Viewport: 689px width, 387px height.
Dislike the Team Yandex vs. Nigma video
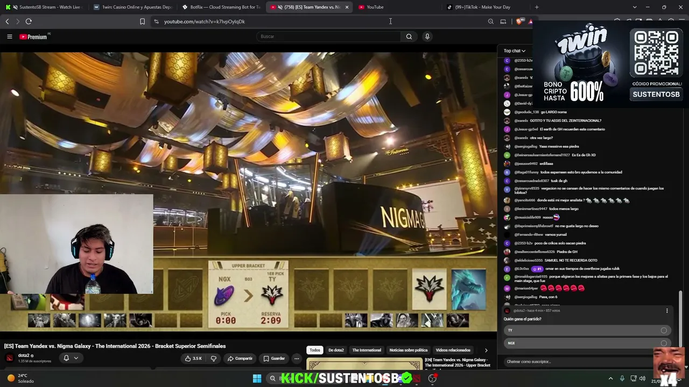click(214, 359)
